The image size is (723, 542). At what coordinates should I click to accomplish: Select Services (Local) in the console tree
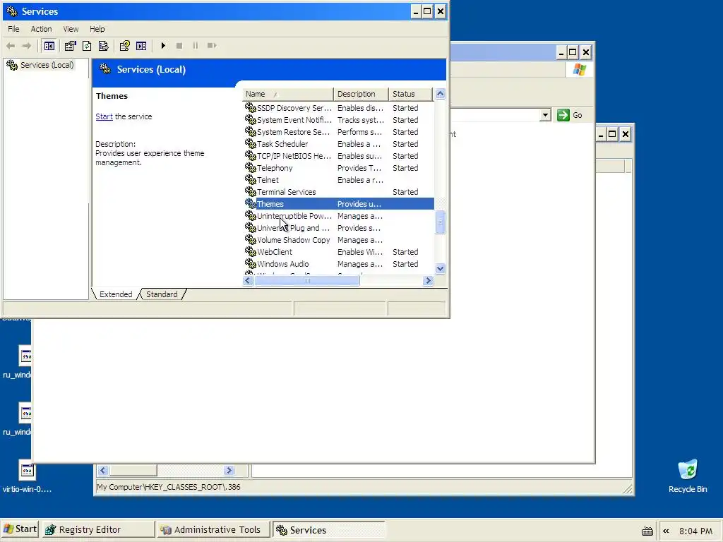coord(47,65)
